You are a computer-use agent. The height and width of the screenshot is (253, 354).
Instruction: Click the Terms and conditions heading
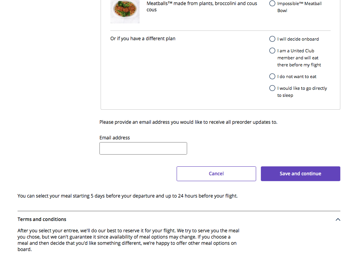pos(42,219)
